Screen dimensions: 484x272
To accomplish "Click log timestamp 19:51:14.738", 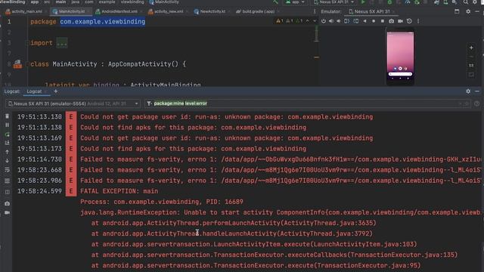I will (x=39, y=159).
